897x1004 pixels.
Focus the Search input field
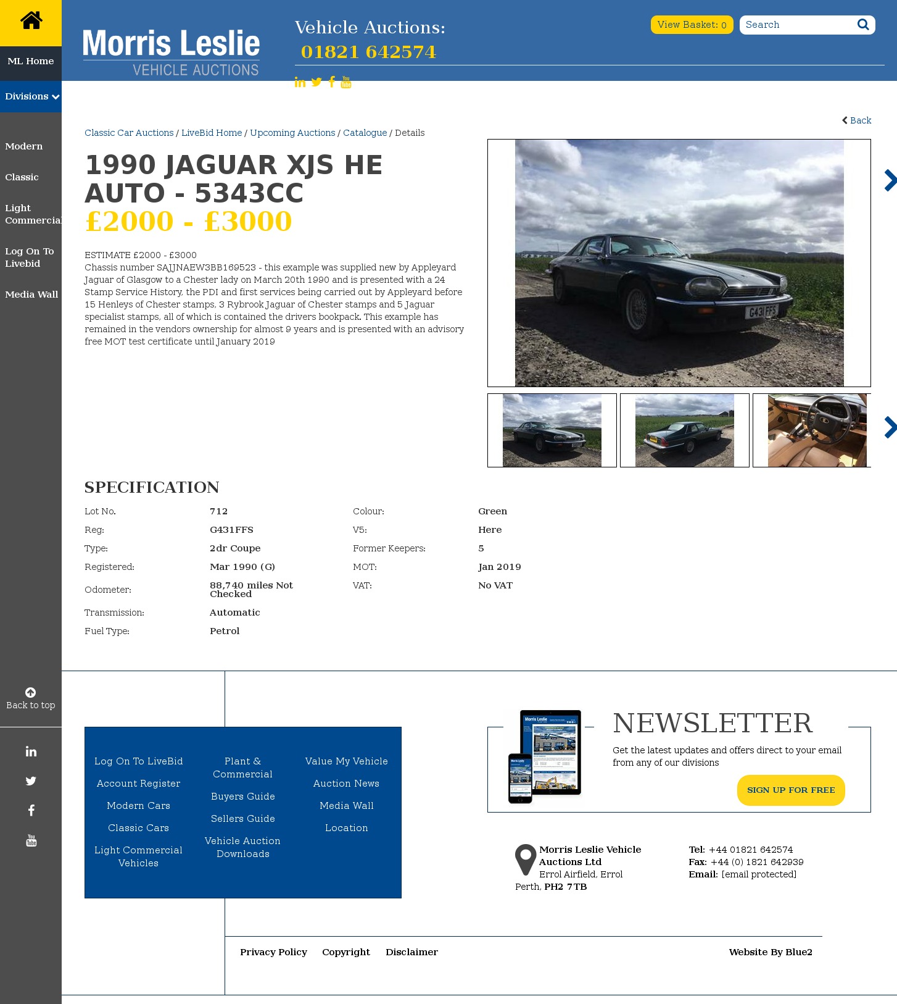[x=799, y=25]
